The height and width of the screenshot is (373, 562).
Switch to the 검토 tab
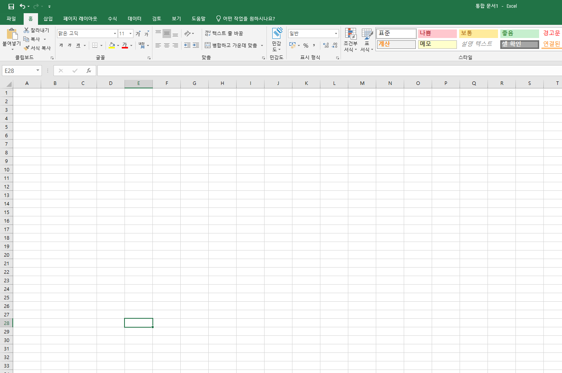[x=157, y=19]
